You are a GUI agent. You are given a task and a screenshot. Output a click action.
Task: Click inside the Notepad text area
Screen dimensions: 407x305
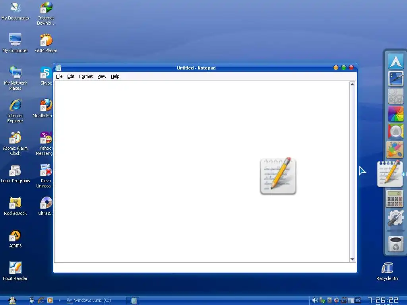click(x=202, y=172)
